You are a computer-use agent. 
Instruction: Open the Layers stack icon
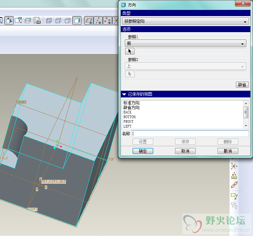click(x=28, y=21)
